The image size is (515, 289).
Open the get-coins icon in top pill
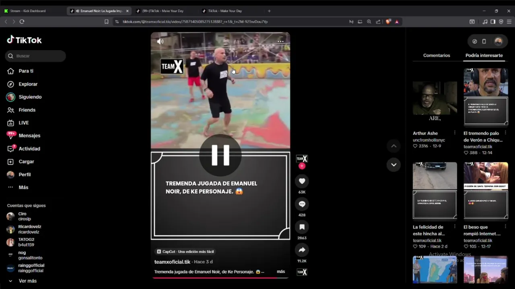click(474, 41)
